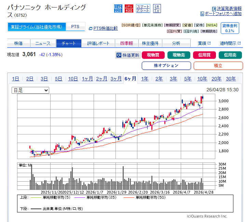245x222 pixels.
Task: Click the [NISA] label
Action: point(212,25)
